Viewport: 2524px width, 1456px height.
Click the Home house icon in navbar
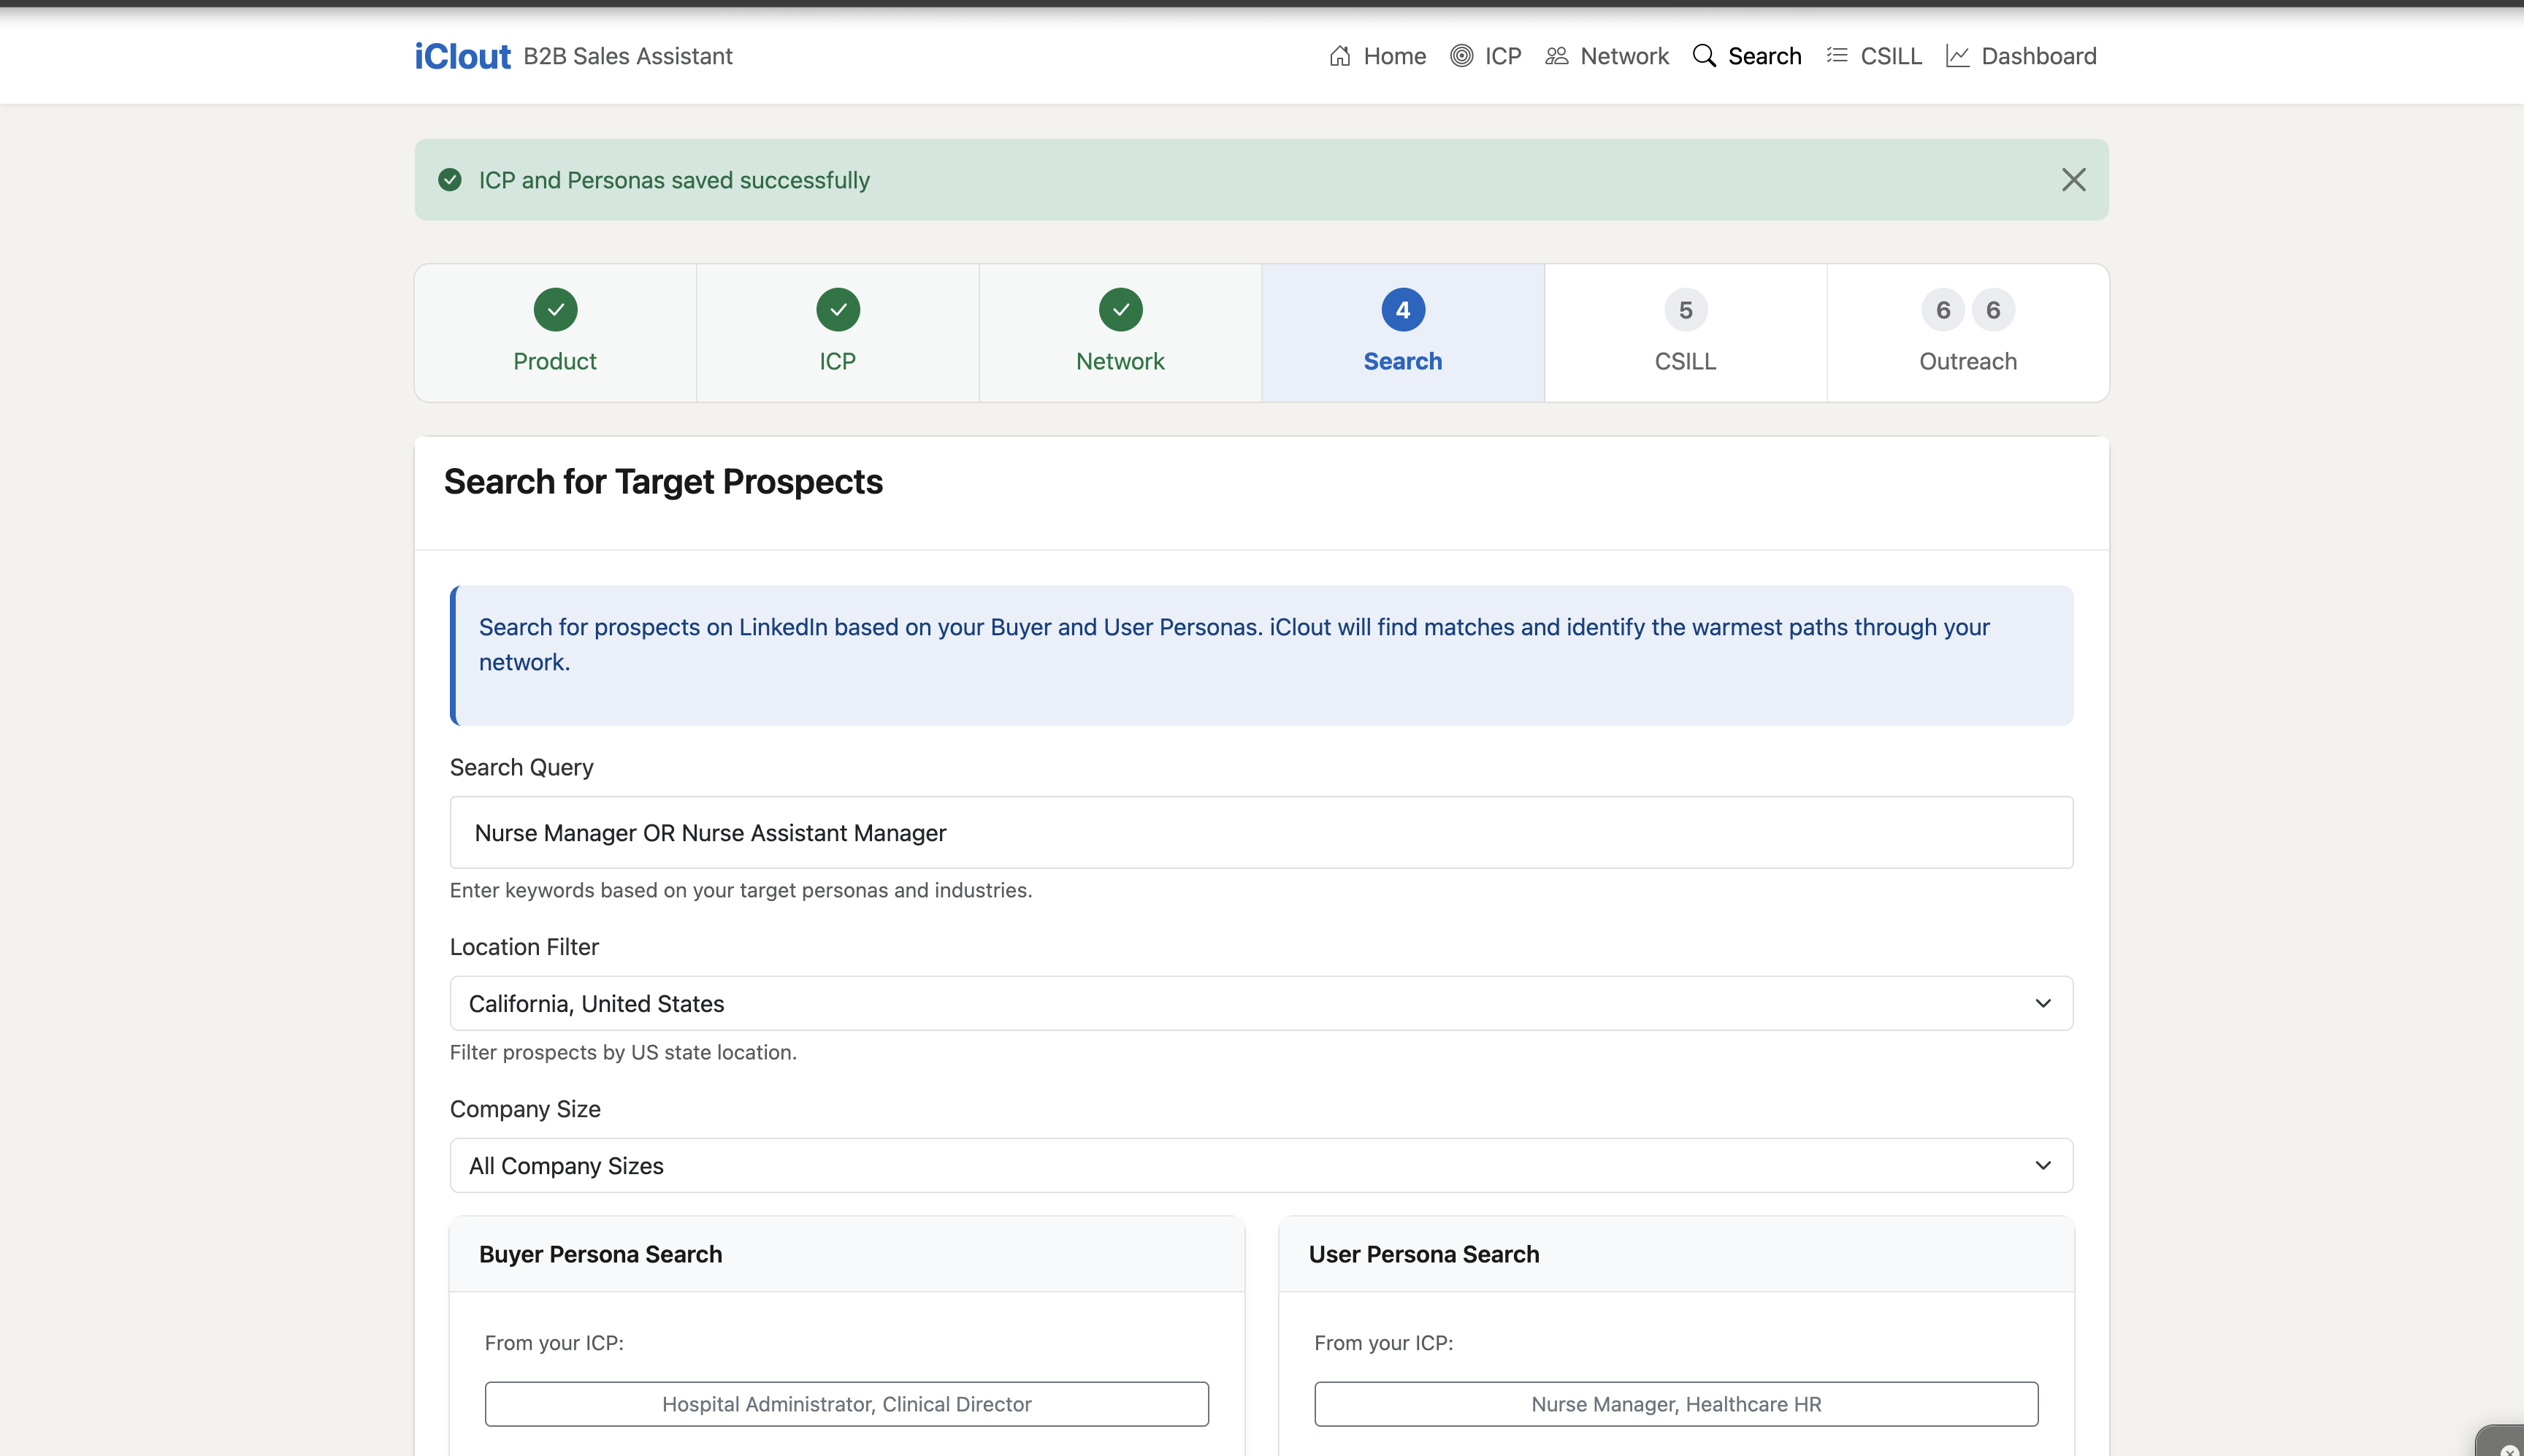[1339, 56]
